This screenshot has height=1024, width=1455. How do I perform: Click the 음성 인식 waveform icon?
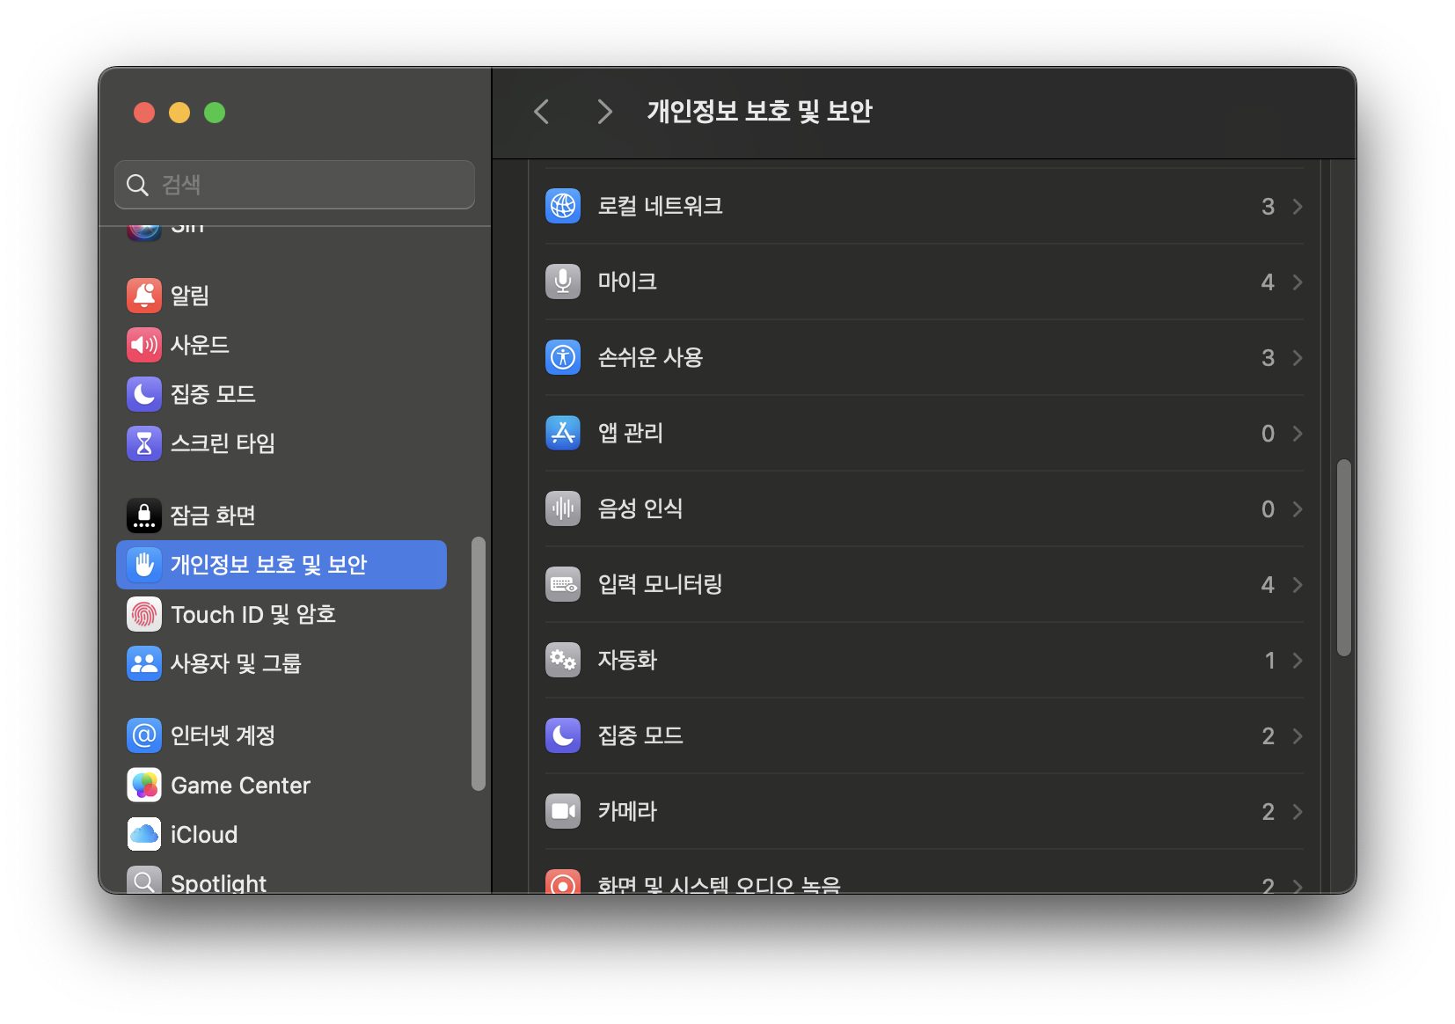(x=563, y=508)
